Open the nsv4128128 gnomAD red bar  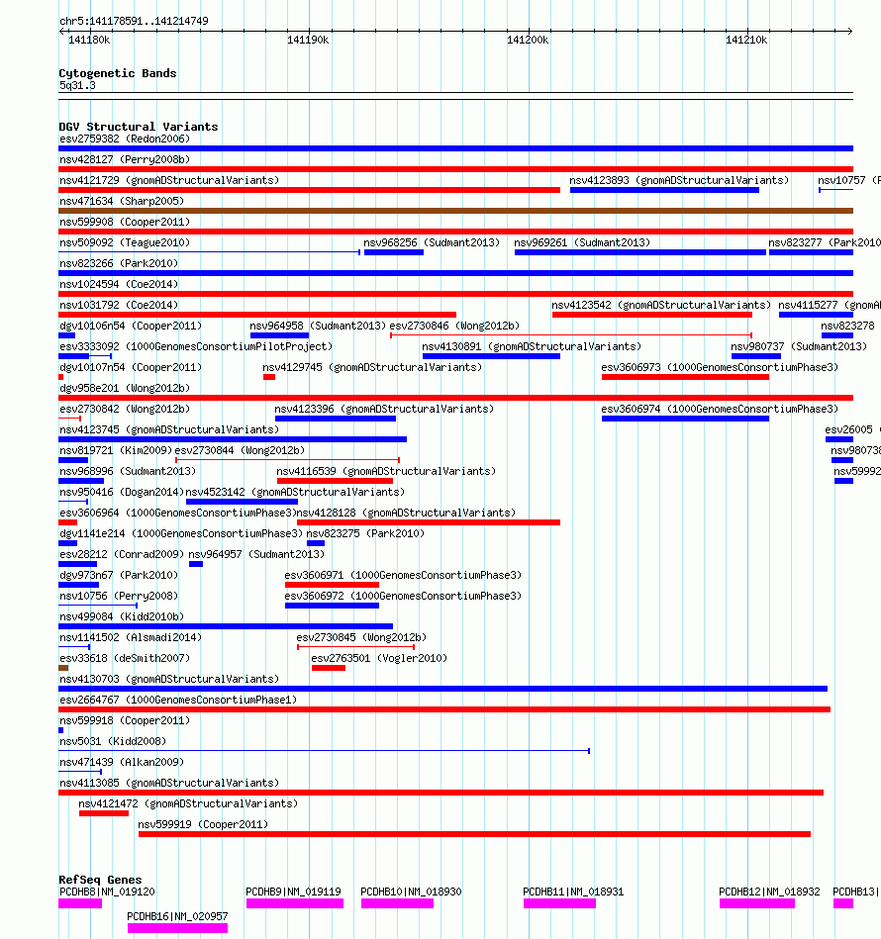[x=429, y=522]
